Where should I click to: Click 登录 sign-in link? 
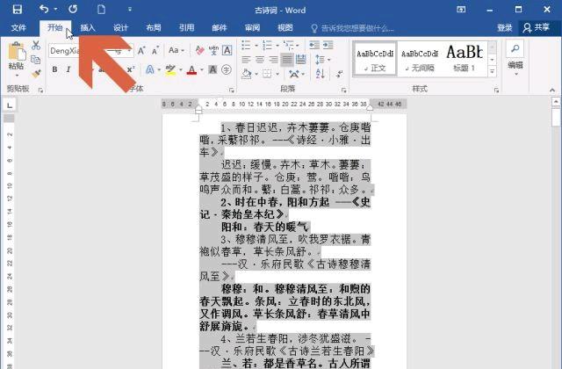[505, 27]
